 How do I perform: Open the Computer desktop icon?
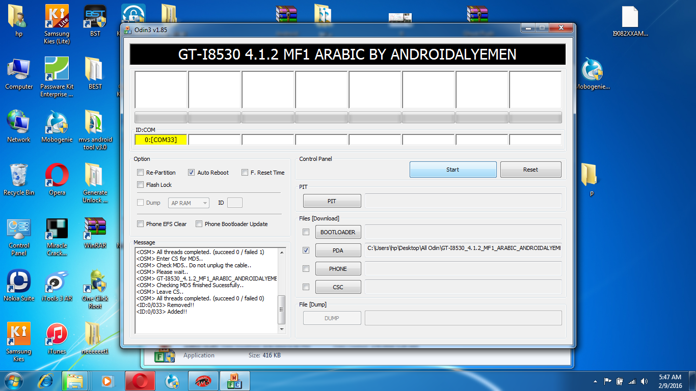tap(19, 73)
